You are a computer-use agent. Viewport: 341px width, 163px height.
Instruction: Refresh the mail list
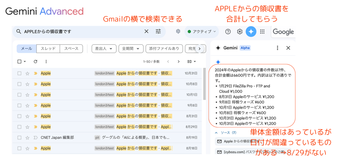pyautogui.click(x=35, y=62)
